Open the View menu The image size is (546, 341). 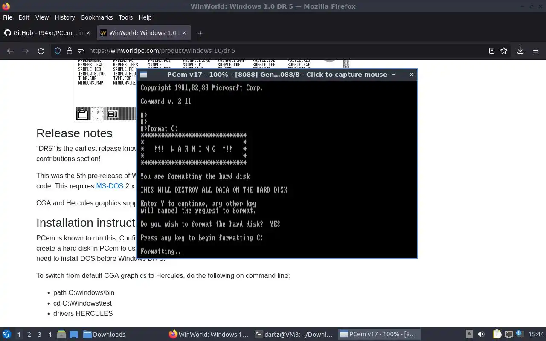coord(42,17)
